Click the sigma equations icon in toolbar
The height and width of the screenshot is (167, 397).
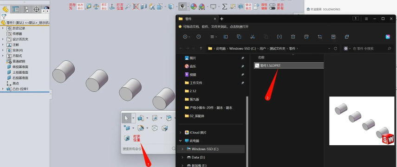(225, 6)
